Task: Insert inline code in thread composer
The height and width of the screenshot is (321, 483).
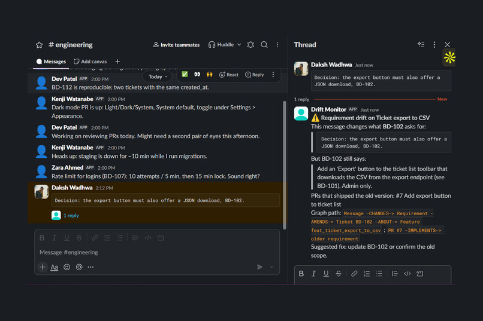Action: (x=407, y=274)
